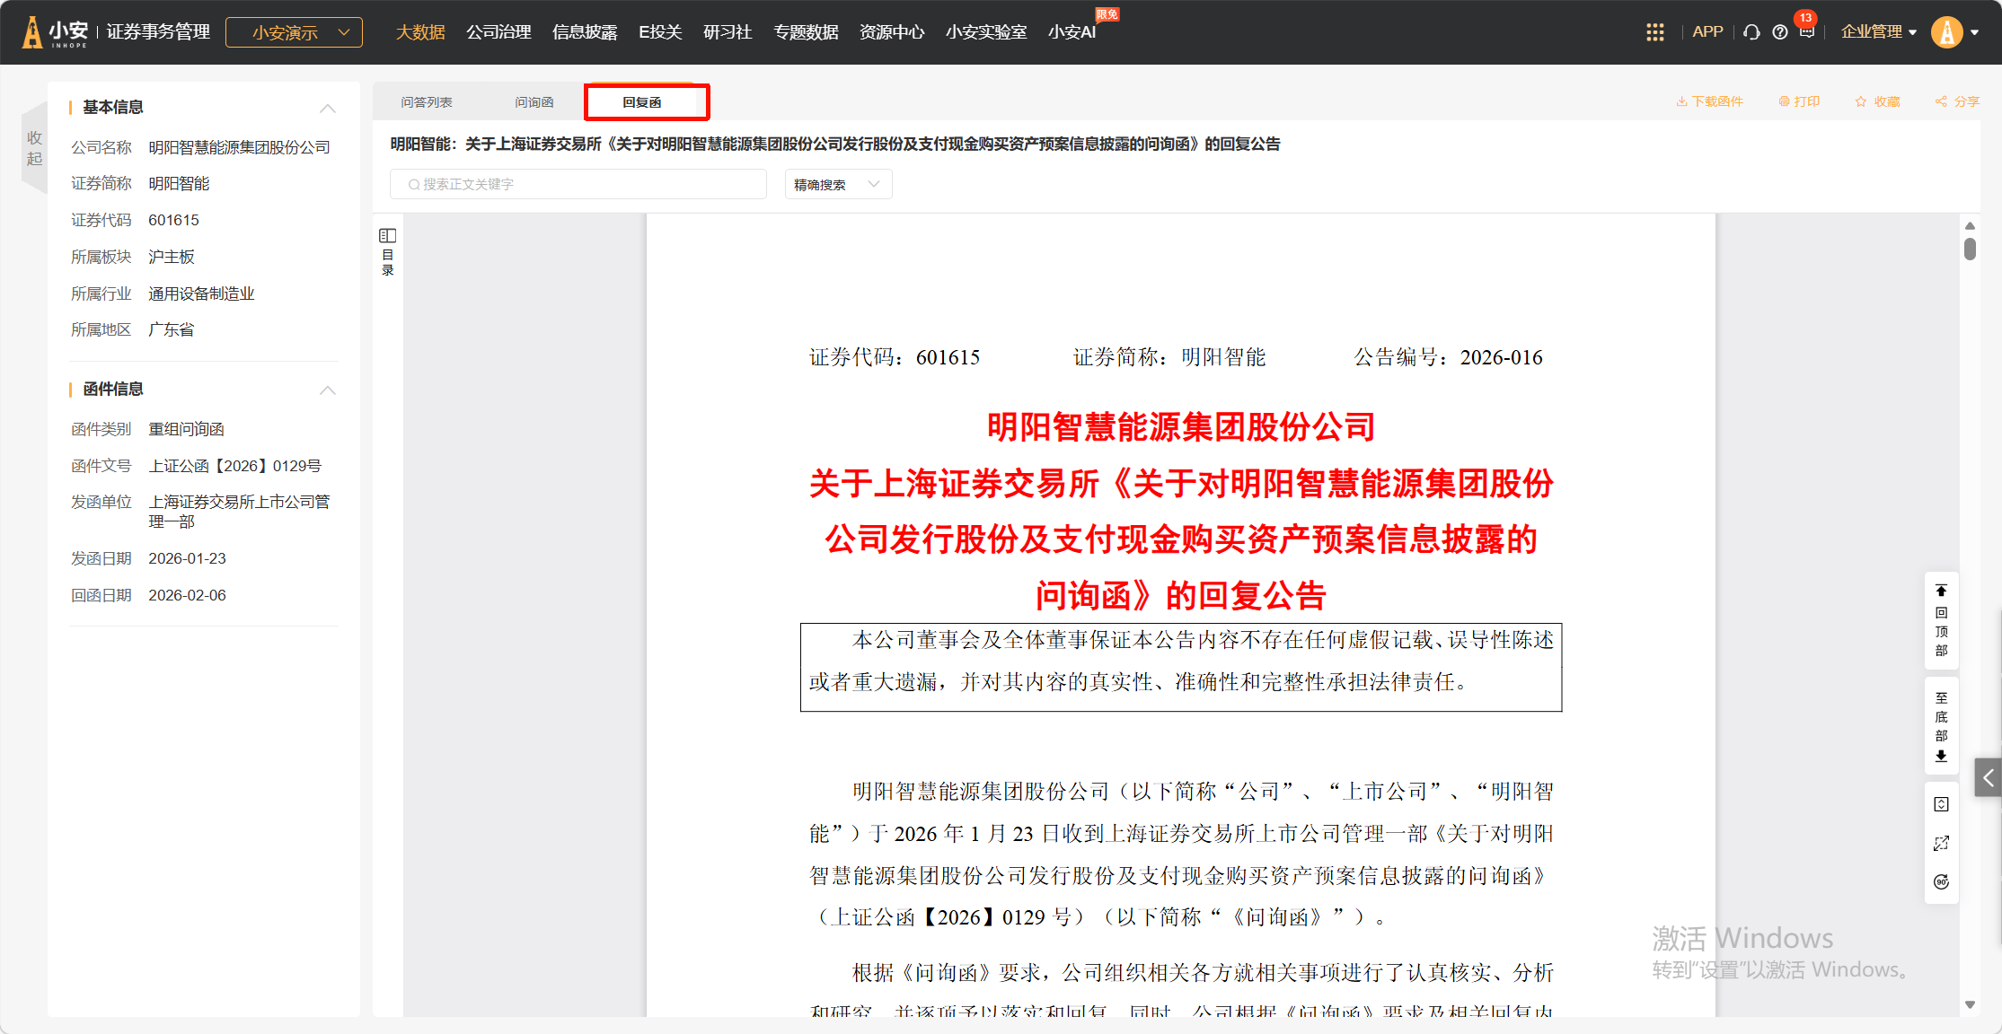
Task: Open messages with 13 badge
Action: coord(1806,31)
